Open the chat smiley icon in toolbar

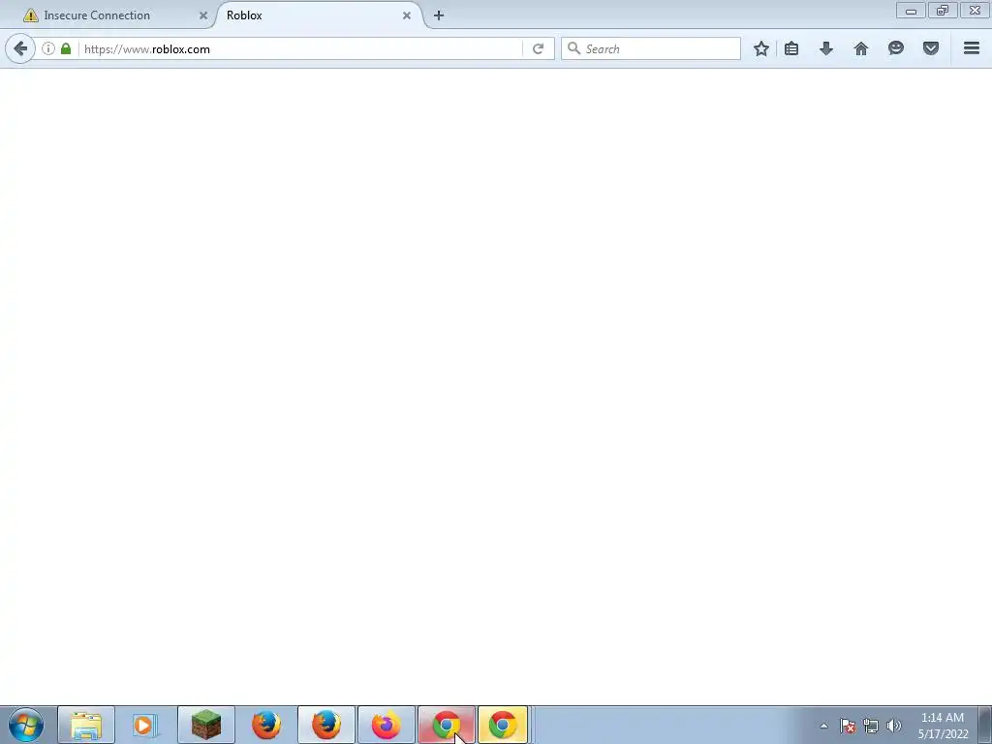(896, 48)
